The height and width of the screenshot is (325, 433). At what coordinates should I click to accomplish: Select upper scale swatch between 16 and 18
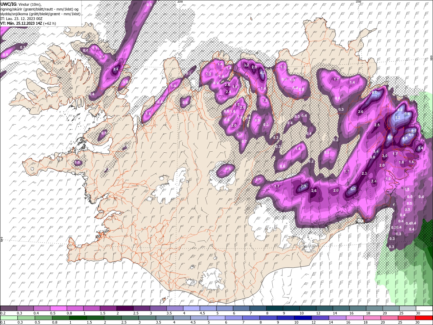358,308
